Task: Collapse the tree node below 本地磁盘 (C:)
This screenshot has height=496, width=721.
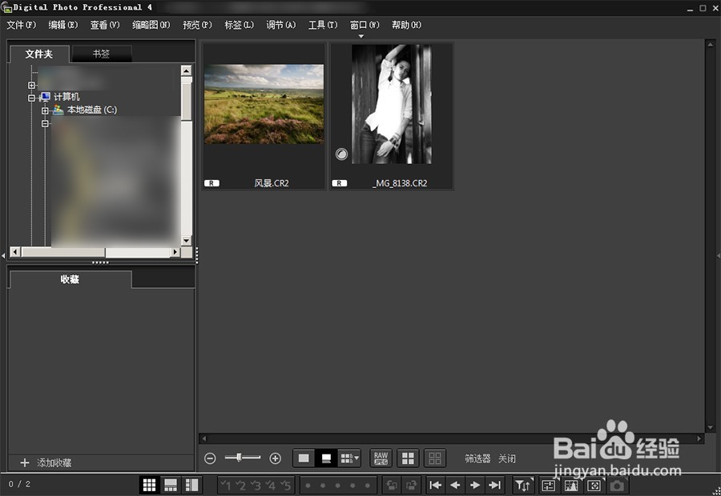Action: point(45,123)
